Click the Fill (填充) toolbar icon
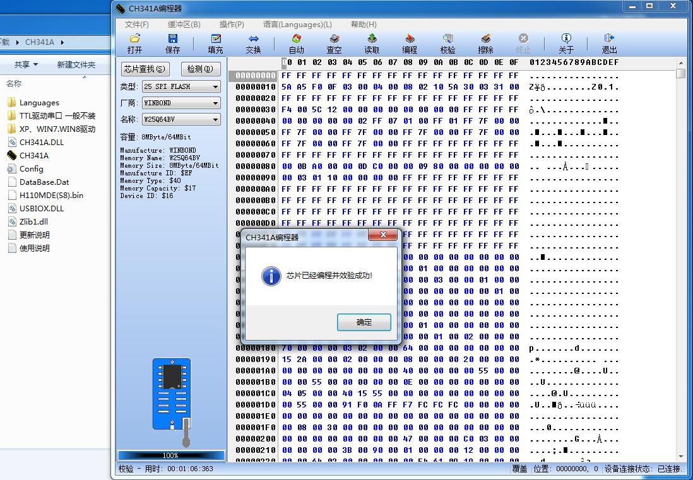Screen dimensions: 693x480 215,39
